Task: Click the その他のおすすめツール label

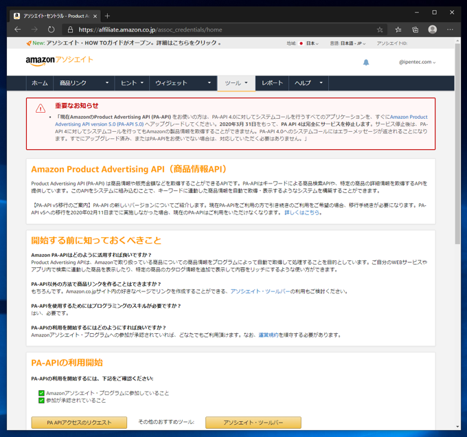Action: tap(166, 422)
